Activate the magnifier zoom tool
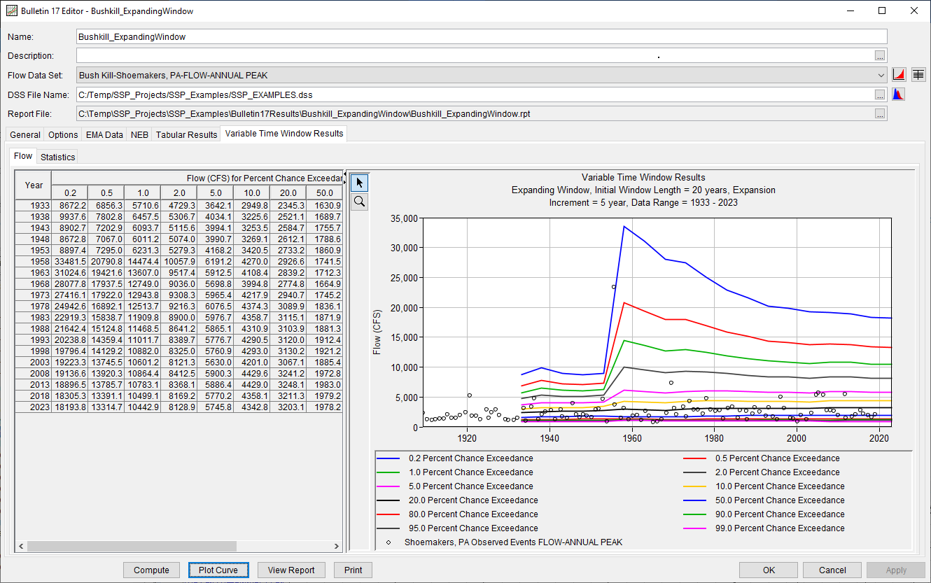Image resolution: width=931 pixels, height=583 pixels. [x=360, y=202]
